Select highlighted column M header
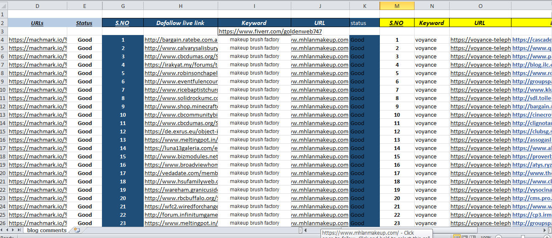This screenshot has width=552, height=238. click(x=397, y=6)
